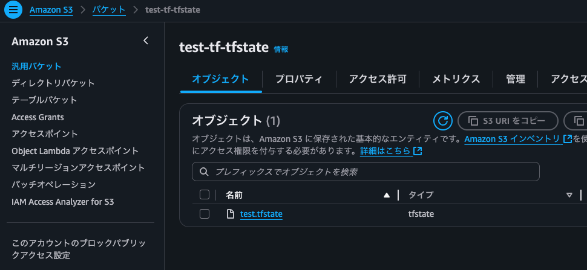Click the copy icon on S3 URI button

click(x=472, y=121)
